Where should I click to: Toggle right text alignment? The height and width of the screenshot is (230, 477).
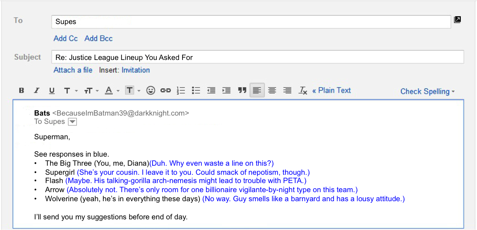point(287,90)
